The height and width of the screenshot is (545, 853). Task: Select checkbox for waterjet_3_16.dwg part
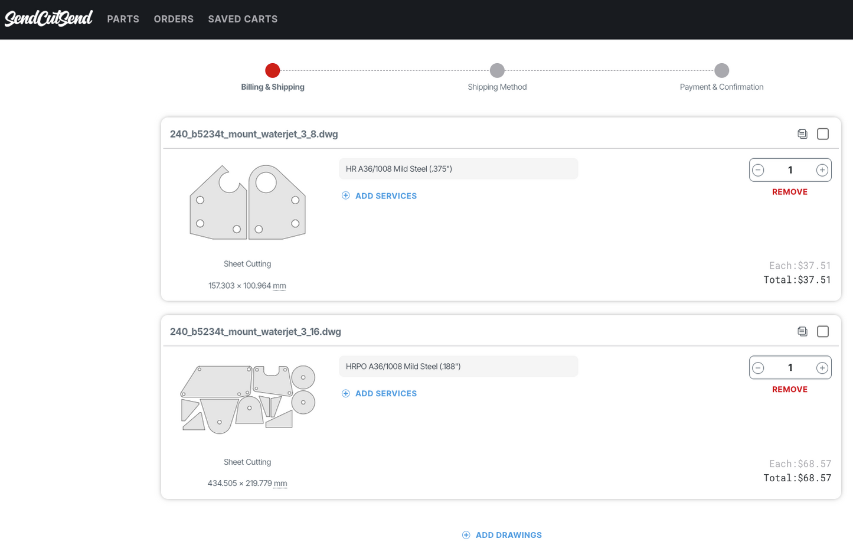tap(823, 332)
